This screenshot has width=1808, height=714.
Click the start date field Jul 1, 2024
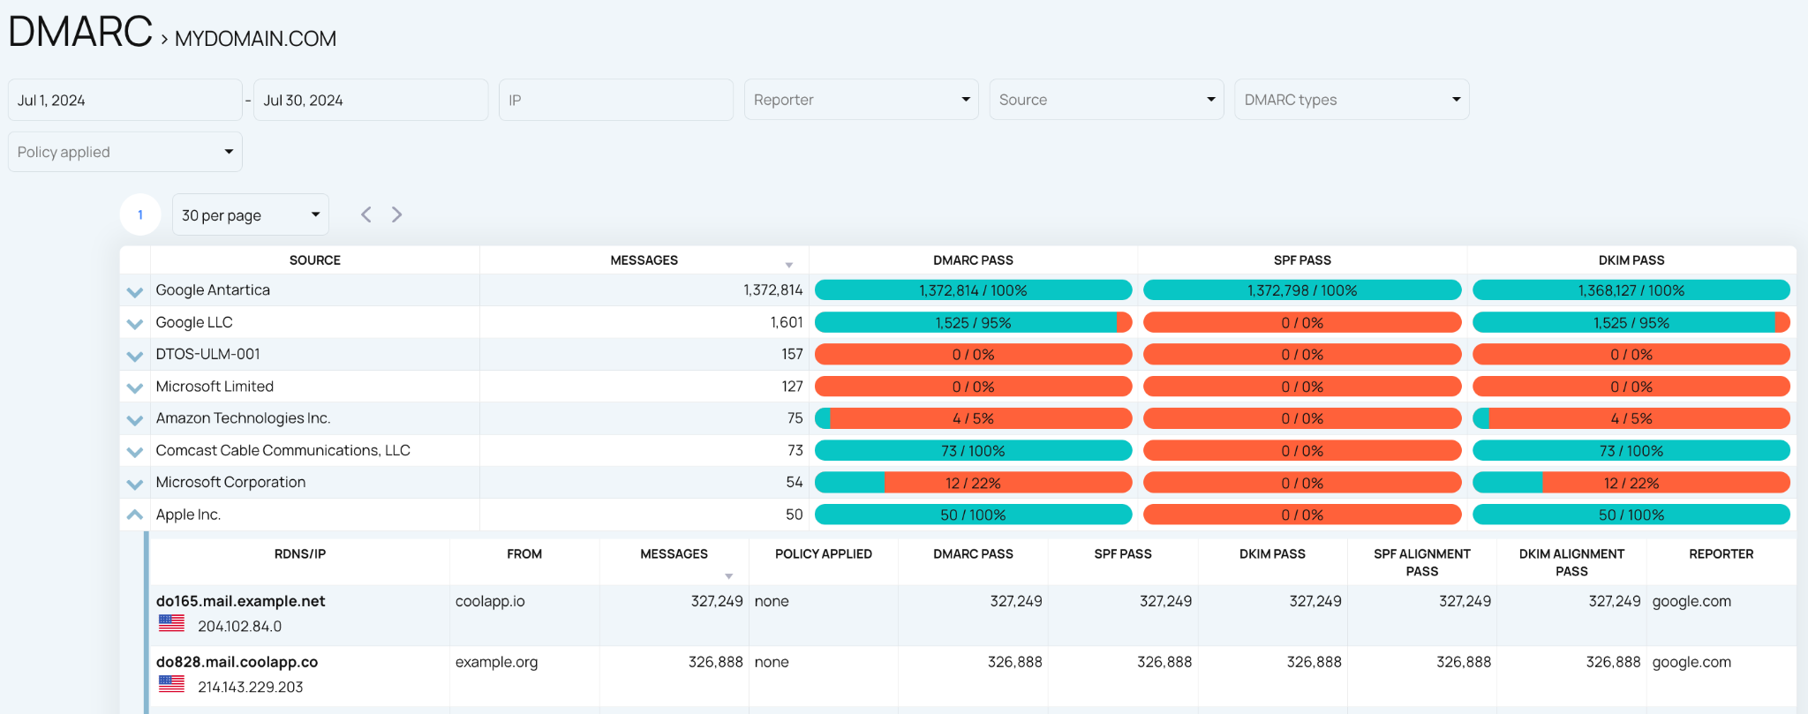125,100
